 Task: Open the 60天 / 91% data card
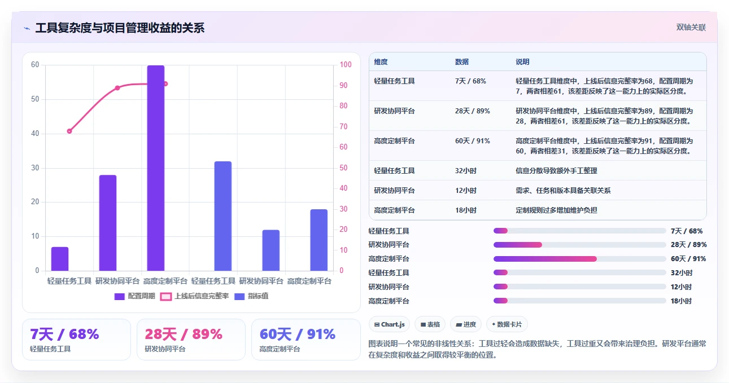coord(305,340)
